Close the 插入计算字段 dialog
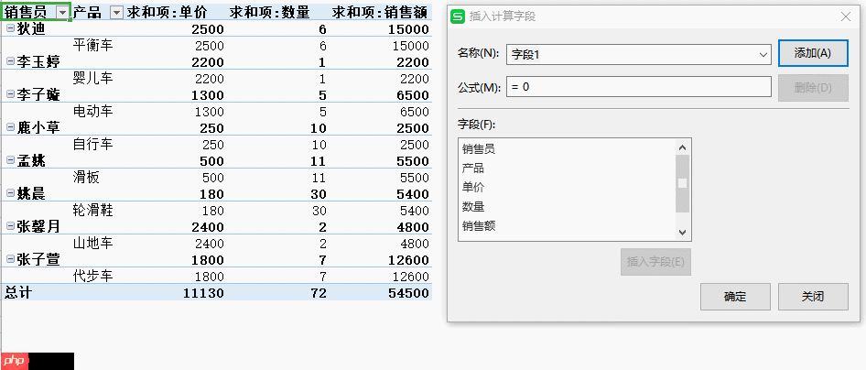The image size is (866, 370). click(846, 16)
